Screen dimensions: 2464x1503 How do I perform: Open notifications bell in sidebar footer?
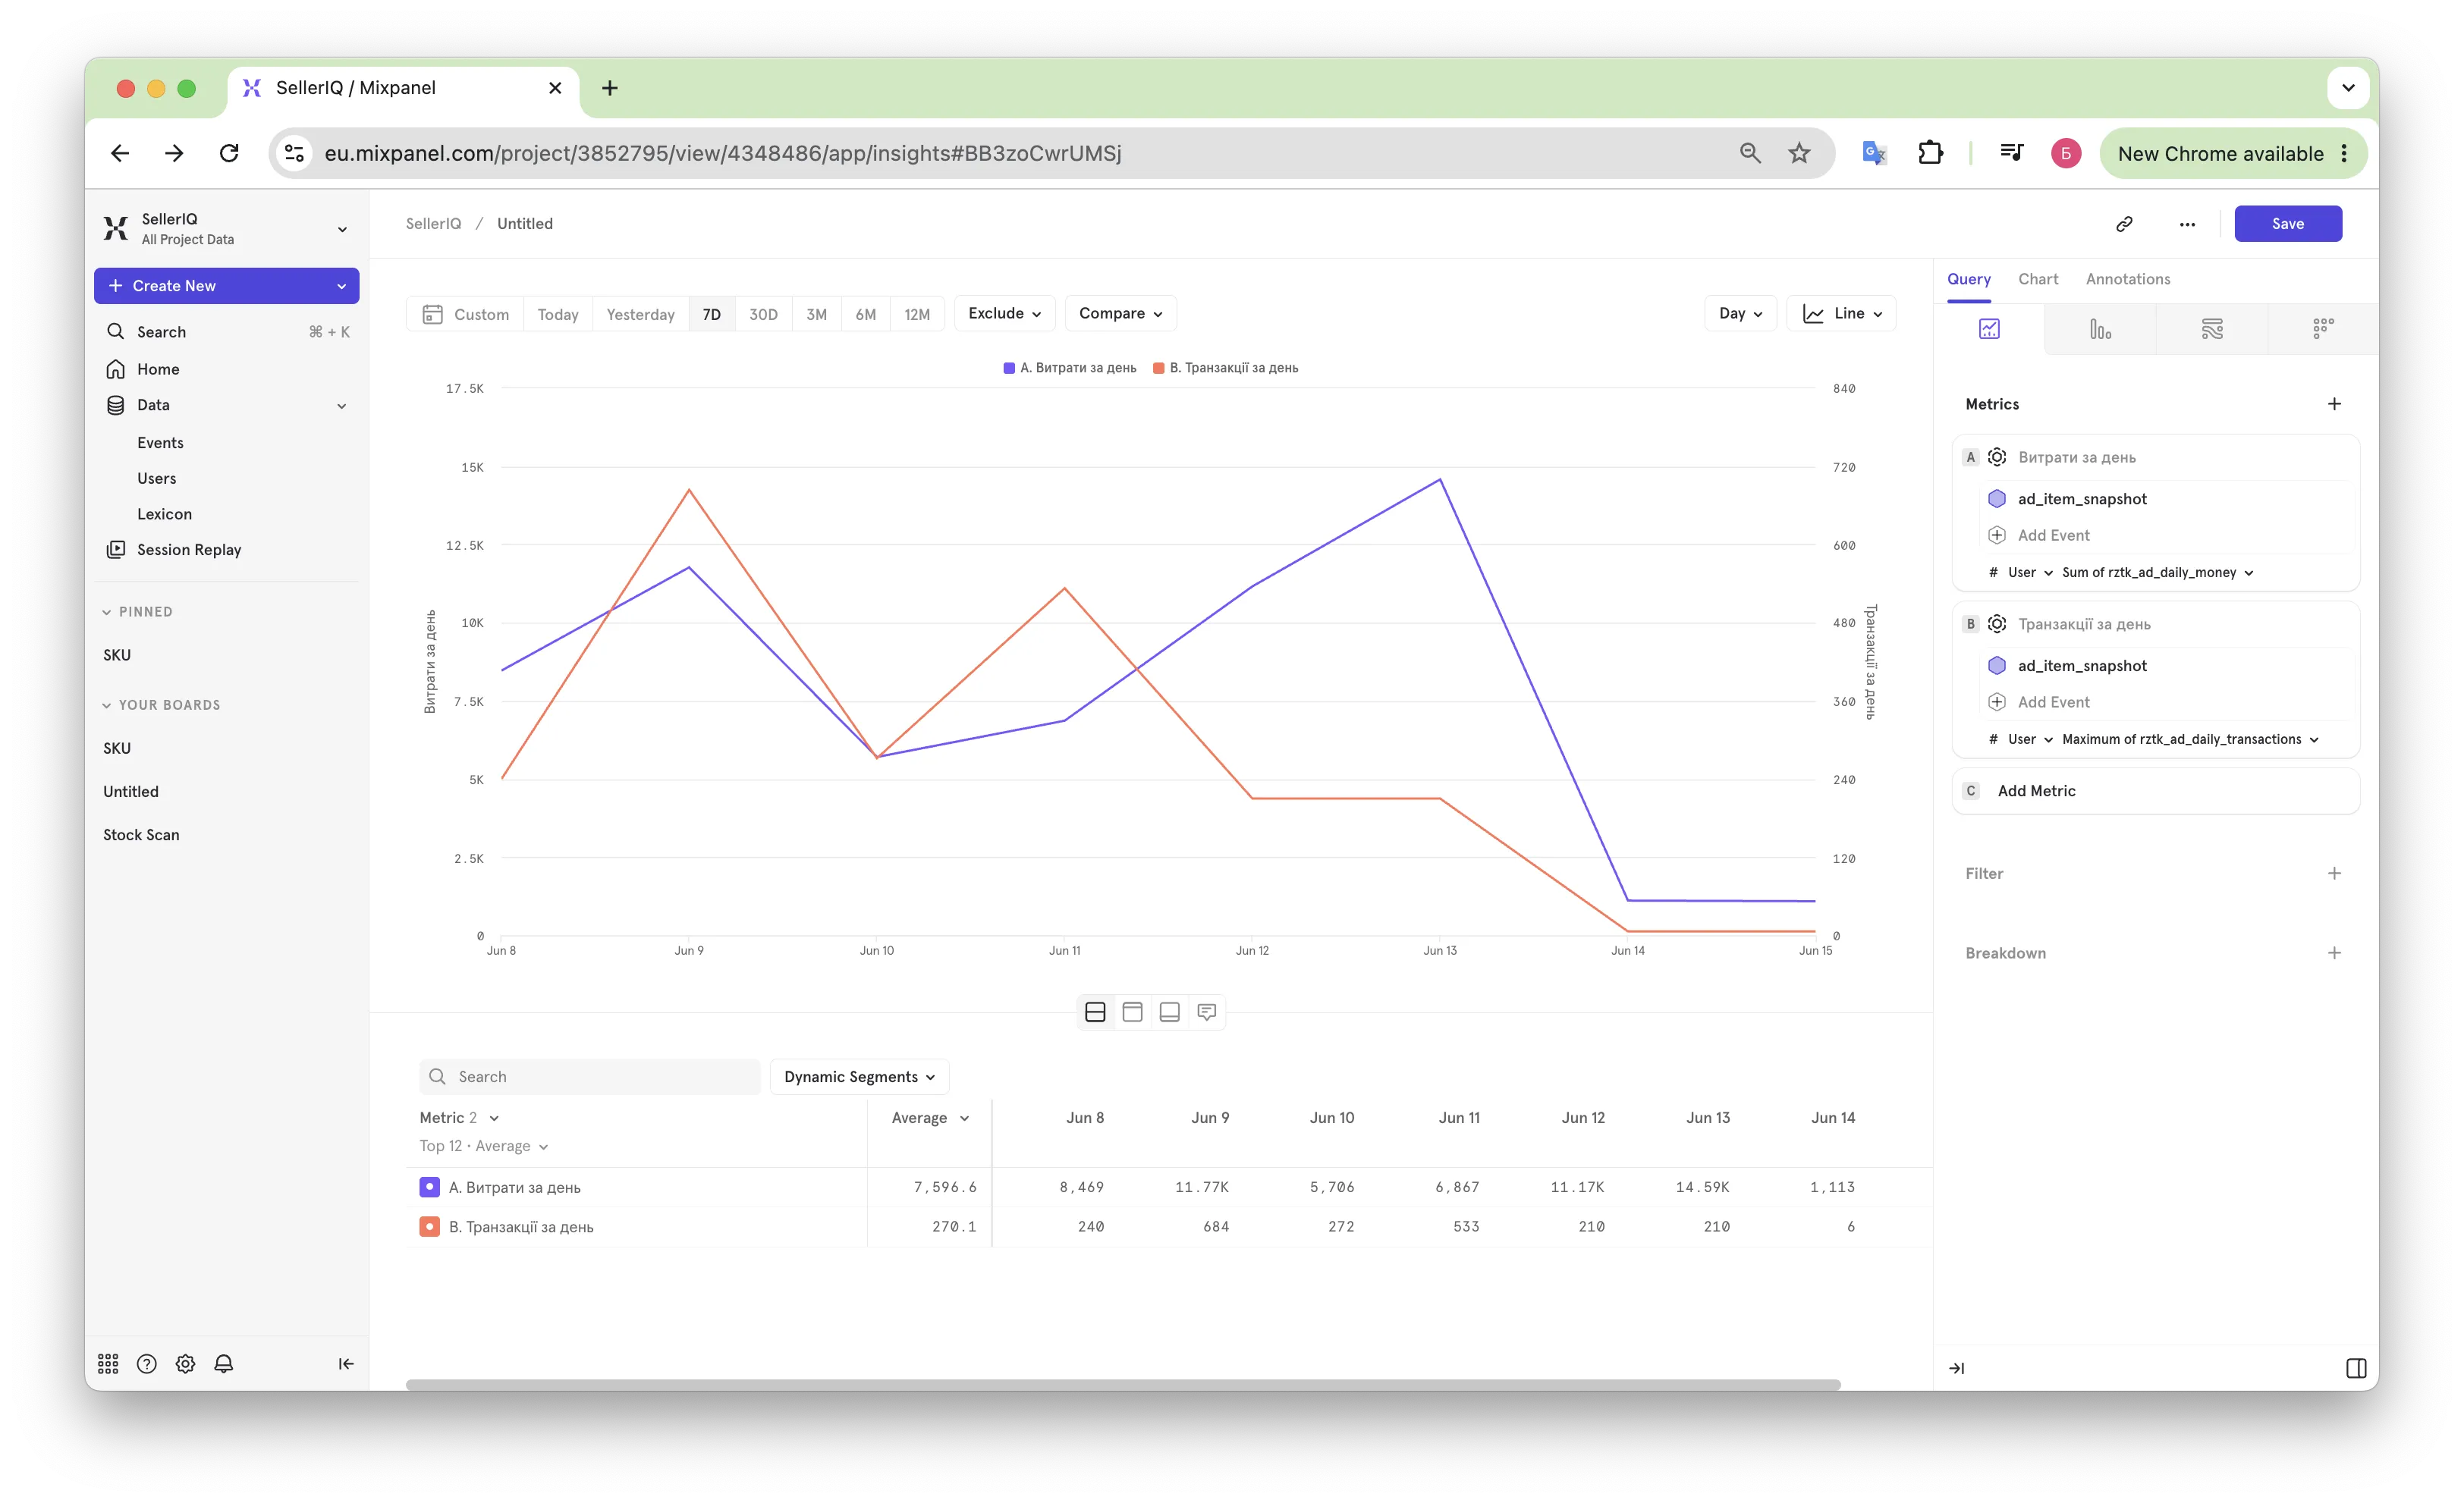224,1364
